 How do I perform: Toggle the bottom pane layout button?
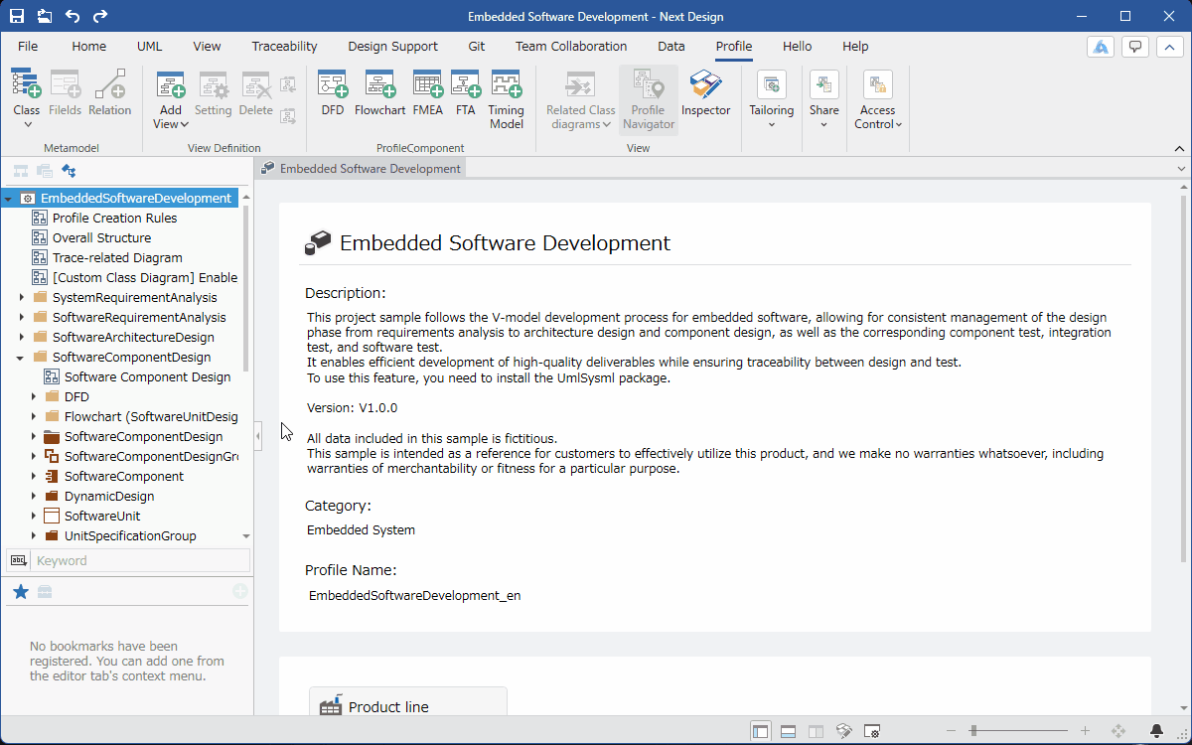click(788, 731)
